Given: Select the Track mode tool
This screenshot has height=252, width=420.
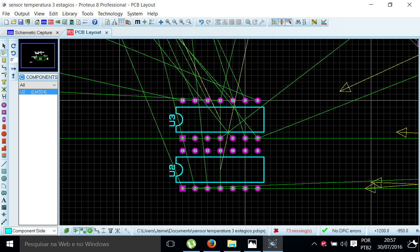Looking at the screenshot, I should tap(4, 68).
